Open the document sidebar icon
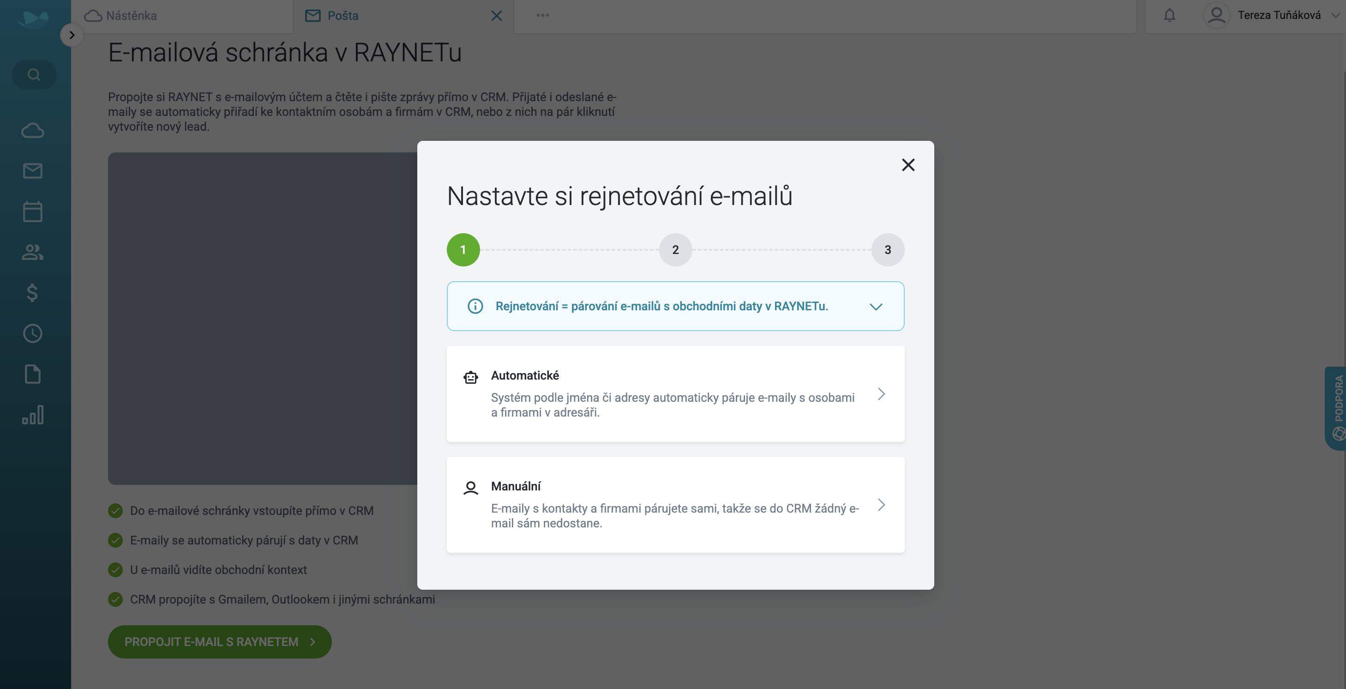Image resolution: width=1346 pixels, height=689 pixels. tap(32, 375)
